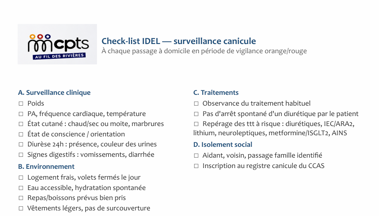Check the Repérage des ttt à risque box
The image size is (379, 216).
(196, 124)
